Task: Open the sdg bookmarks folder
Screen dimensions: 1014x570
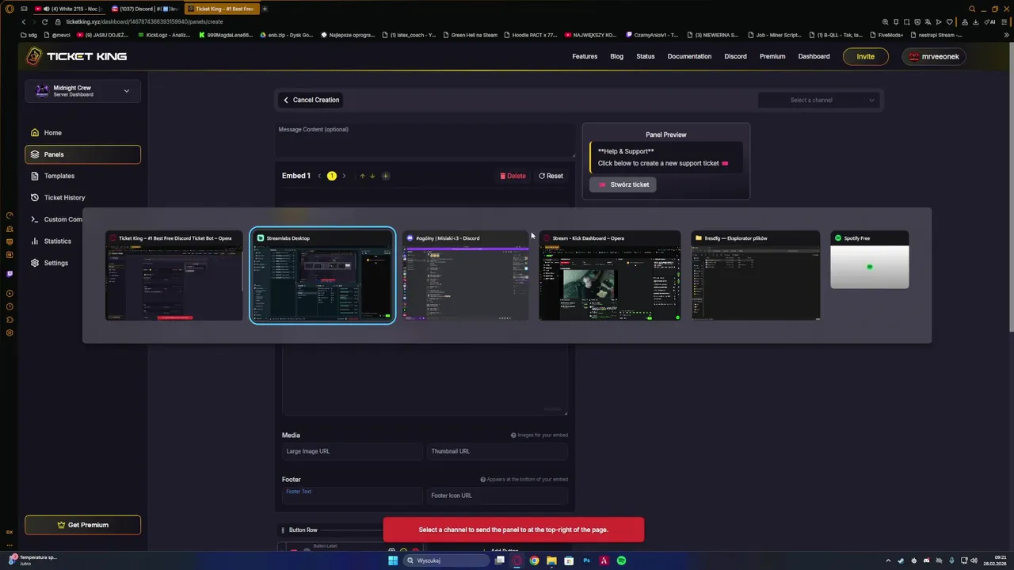Action: pyautogui.click(x=29, y=35)
